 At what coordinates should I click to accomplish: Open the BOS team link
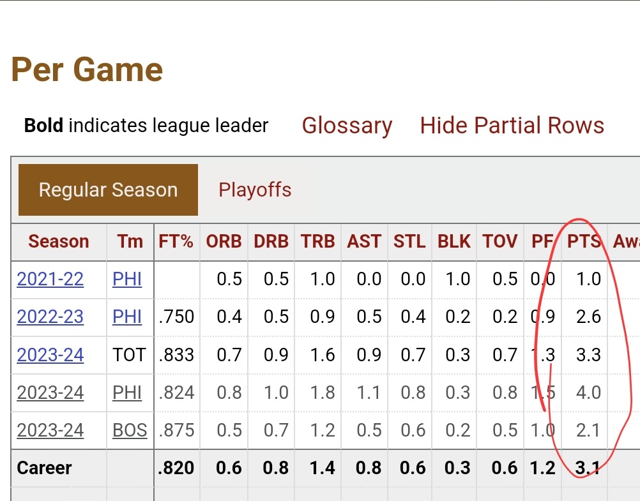pyautogui.click(x=130, y=430)
